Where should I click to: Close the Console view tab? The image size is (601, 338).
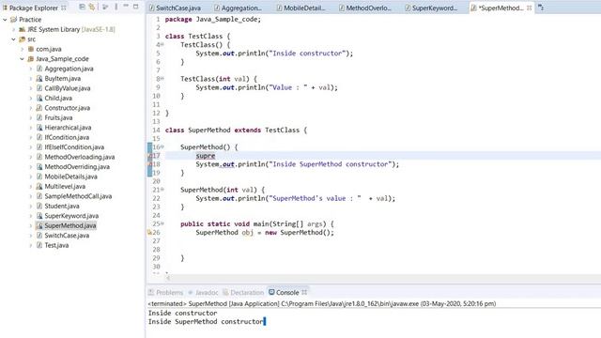point(304,292)
